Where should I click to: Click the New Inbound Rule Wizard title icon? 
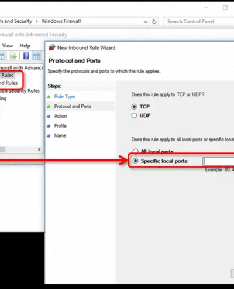pyautogui.click(x=52, y=47)
